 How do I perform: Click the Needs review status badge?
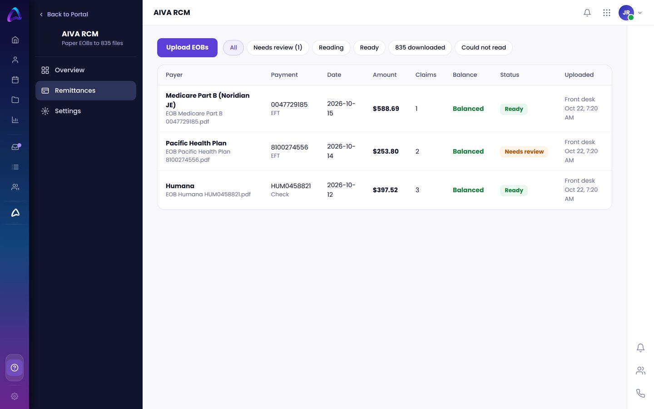tap(524, 152)
